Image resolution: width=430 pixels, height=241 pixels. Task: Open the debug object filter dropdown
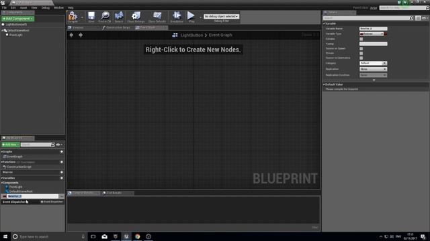click(x=221, y=16)
